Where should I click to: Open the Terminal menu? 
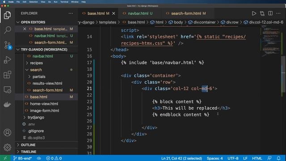click(x=64, y=2)
